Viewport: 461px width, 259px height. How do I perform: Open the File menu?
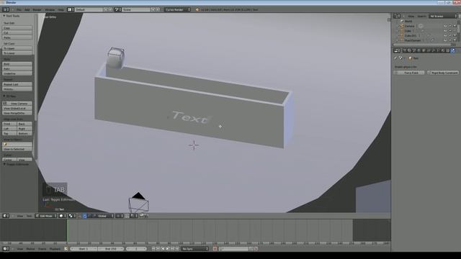tap(19, 9)
